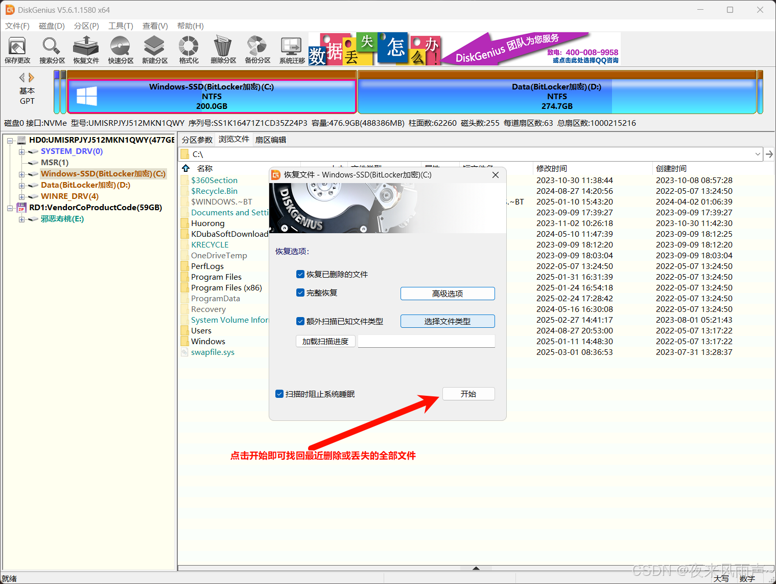Click the swapfile.sys file icon
Image resolution: width=776 pixels, height=584 pixels.
pos(185,352)
